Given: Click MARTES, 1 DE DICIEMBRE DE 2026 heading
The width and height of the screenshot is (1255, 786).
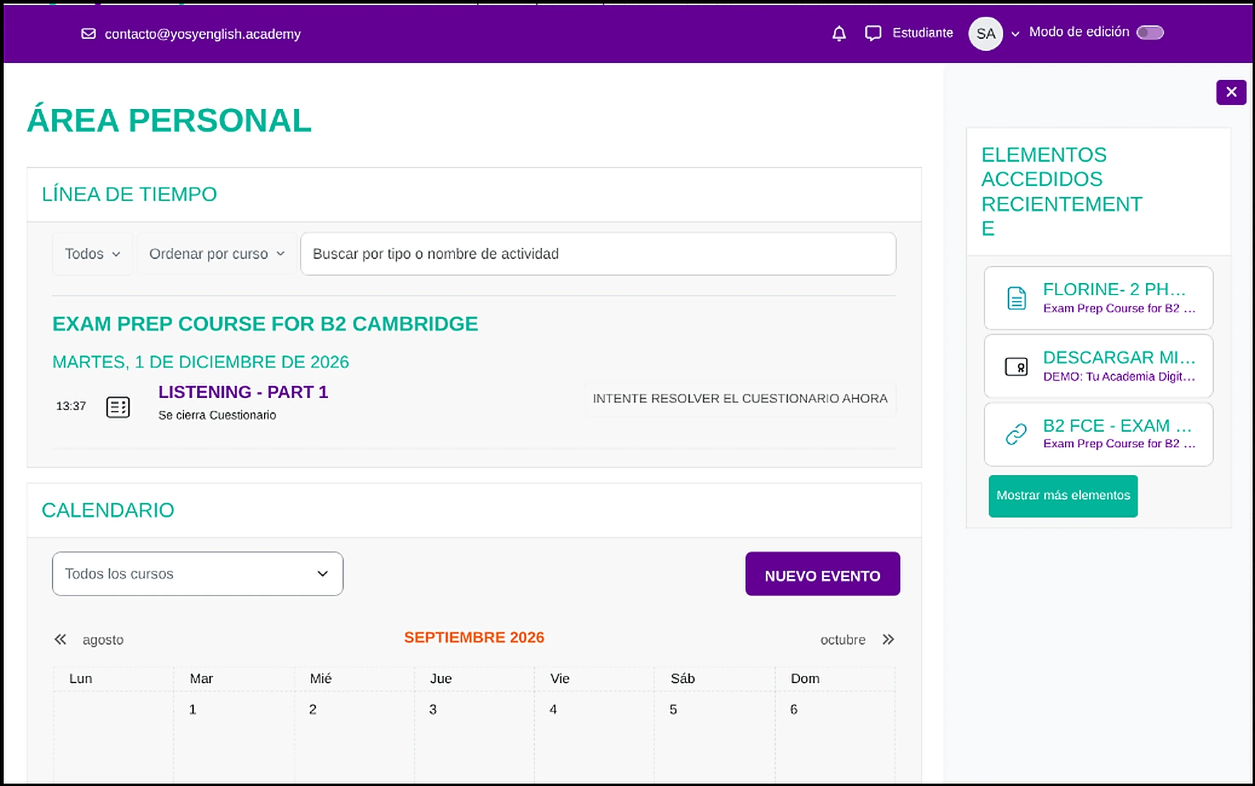Looking at the screenshot, I should pyautogui.click(x=200, y=362).
